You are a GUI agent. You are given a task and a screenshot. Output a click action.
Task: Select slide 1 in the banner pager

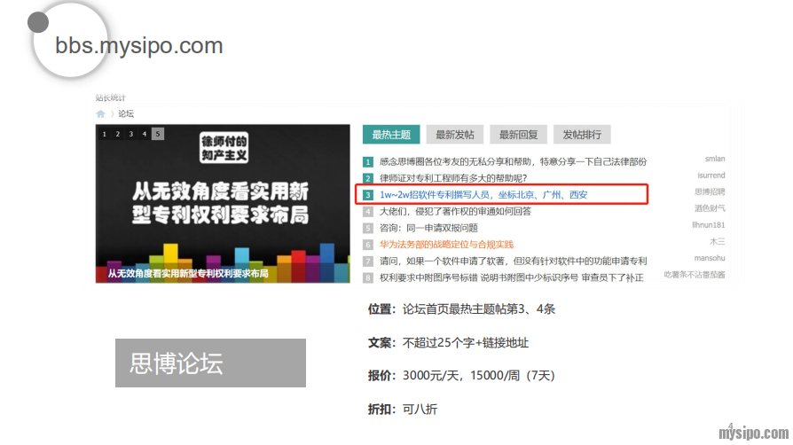[x=104, y=134]
